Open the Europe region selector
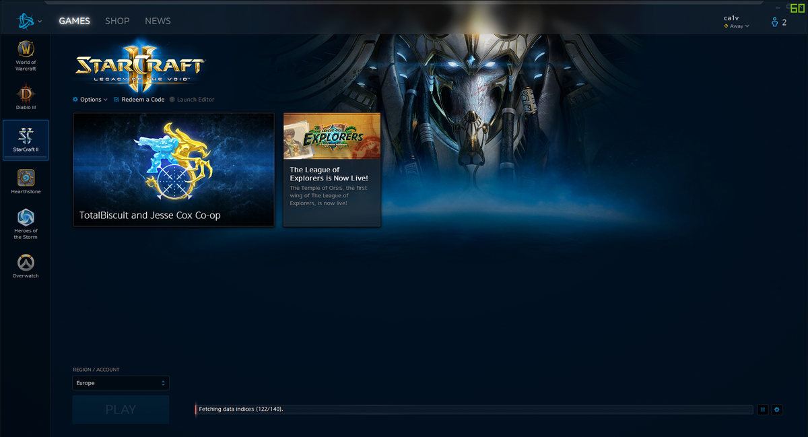This screenshot has width=808, height=437. click(121, 382)
